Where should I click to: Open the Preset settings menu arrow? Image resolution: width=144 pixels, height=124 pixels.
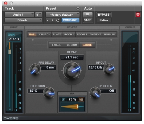[x=78, y=9]
